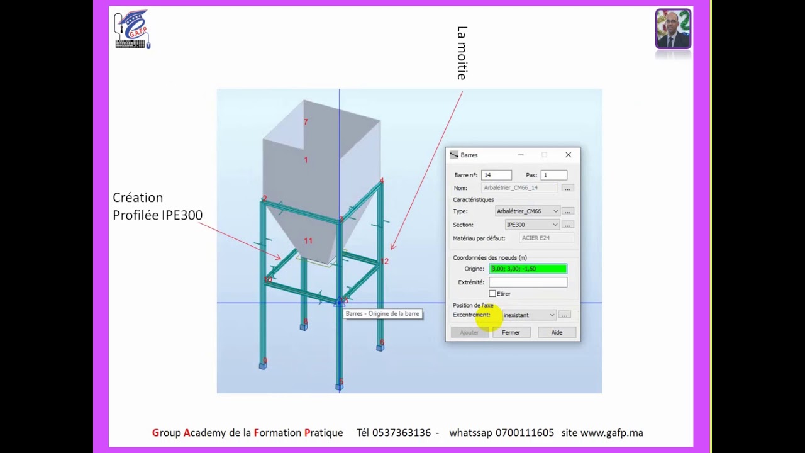Image resolution: width=805 pixels, height=453 pixels.
Task: Click the ACIER E24 material field
Action: [547, 238]
